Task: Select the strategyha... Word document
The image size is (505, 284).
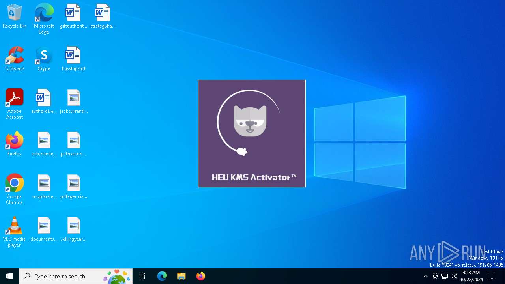Action: pyautogui.click(x=103, y=17)
